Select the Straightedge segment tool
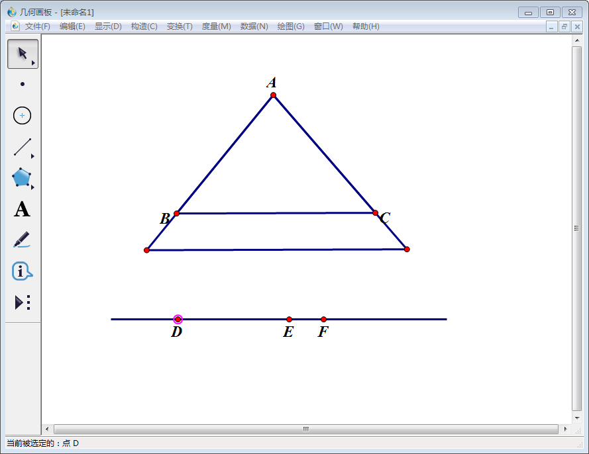Image resolution: width=589 pixels, height=454 pixels. coord(22,147)
